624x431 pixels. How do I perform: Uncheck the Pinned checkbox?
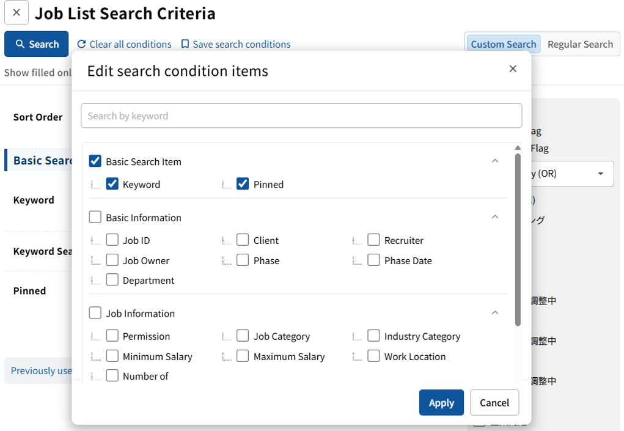point(243,184)
